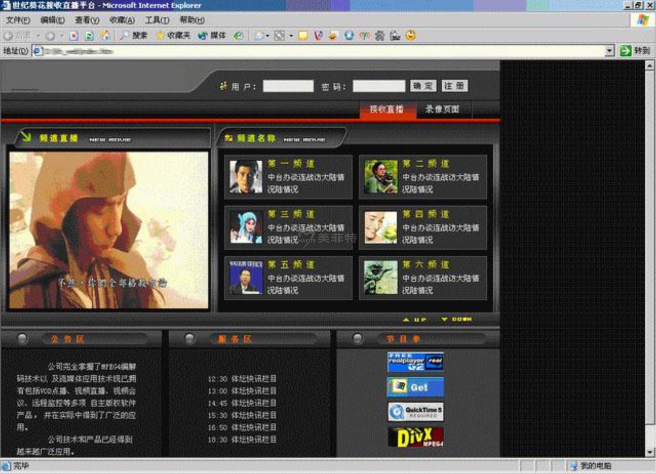Open the Media (媒体) toolbar button
The width and height of the screenshot is (656, 474).
[x=212, y=36]
